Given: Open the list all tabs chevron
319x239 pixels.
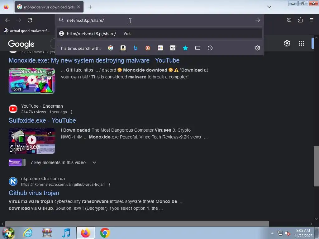Looking at the screenshot, I should [269, 7].
